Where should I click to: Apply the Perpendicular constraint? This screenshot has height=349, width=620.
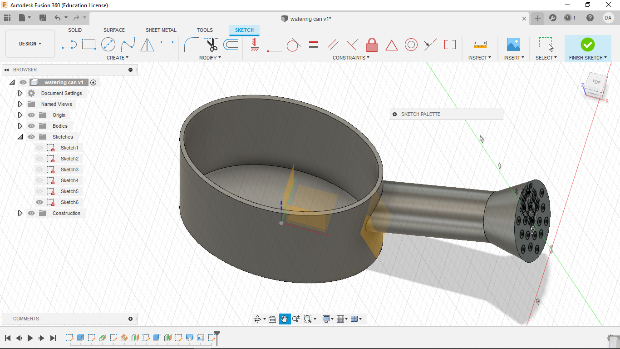[x=352, y=45]
